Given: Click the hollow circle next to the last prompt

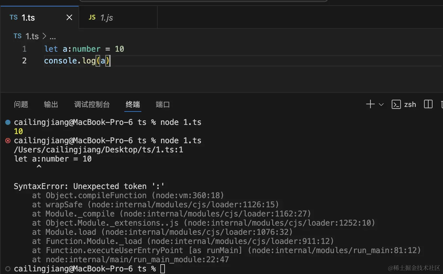Looking at the screenshot, I should click(7, 268).
